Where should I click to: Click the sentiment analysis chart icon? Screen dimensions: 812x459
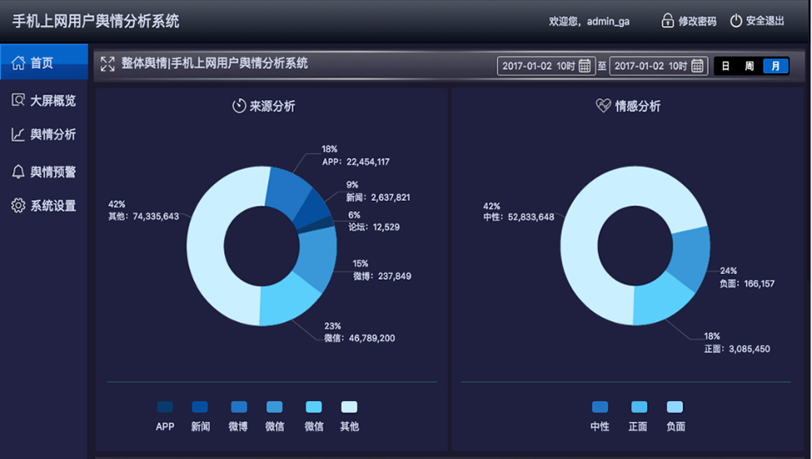(x=19, y=135)
